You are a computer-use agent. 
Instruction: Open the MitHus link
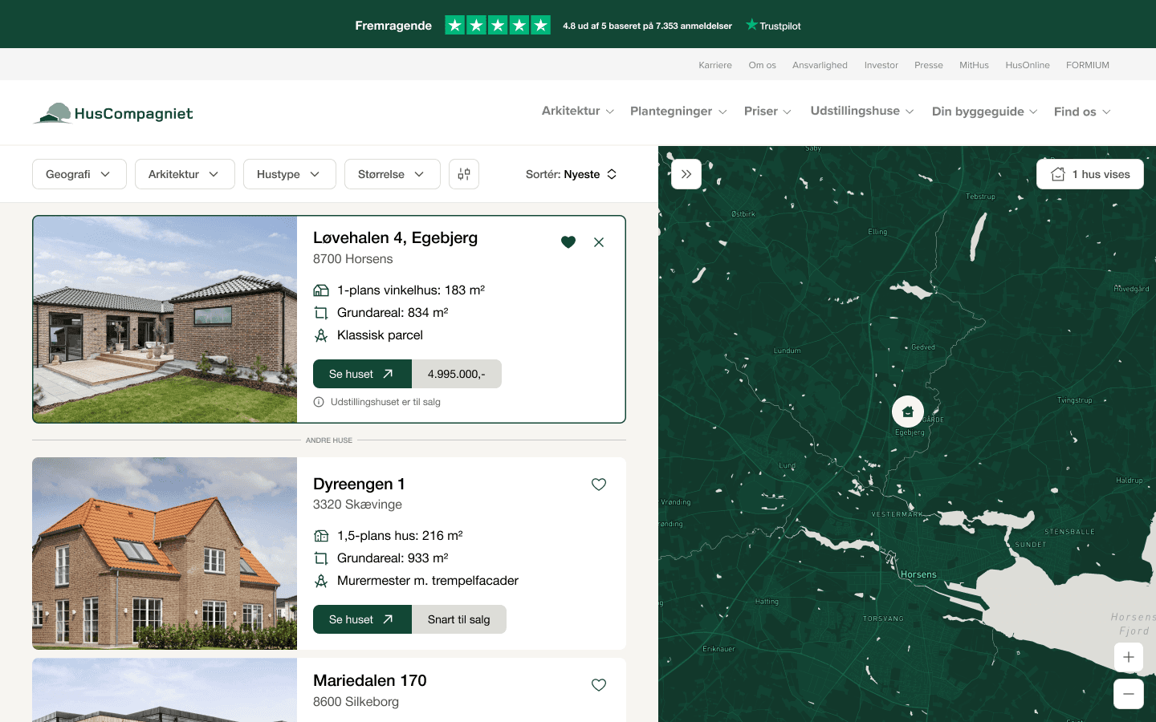[974, 65]
